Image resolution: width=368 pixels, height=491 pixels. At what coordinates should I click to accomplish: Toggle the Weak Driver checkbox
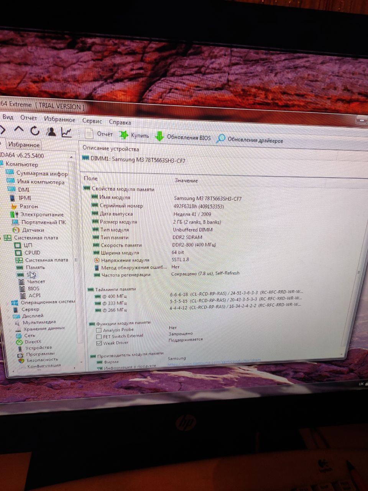[x=99, y=343]
